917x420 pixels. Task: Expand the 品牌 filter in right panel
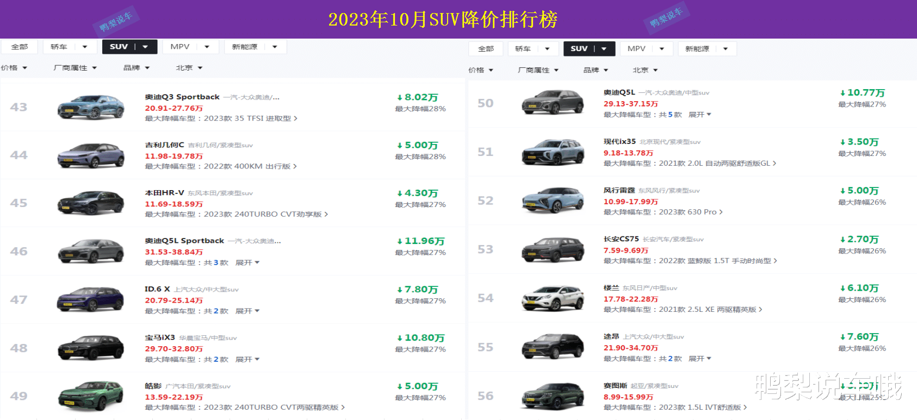596,70
